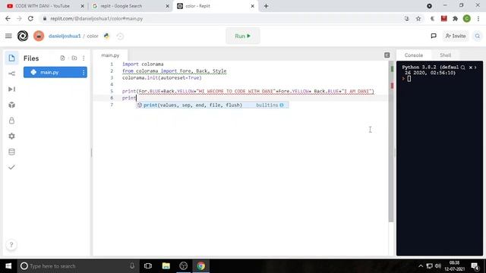
Task: Switch to CODE WITH DANI YouTube tab
Action: point(43,6)
